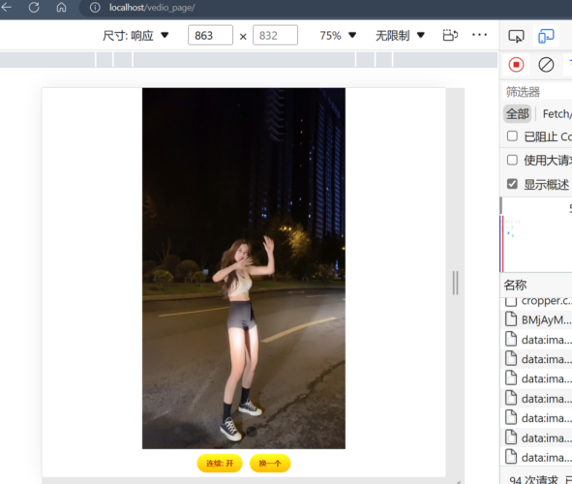Click the 换一个 button
Viewport: 572px width, 484px height.
coord(270,464)
